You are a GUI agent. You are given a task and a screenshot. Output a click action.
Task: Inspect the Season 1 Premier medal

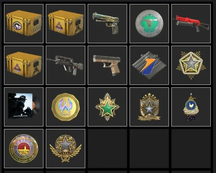149,65
